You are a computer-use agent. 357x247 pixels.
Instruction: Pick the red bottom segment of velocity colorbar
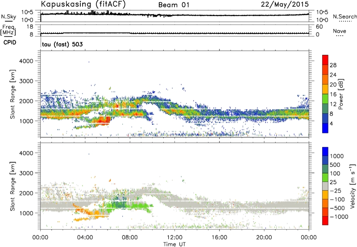(325, 221)
